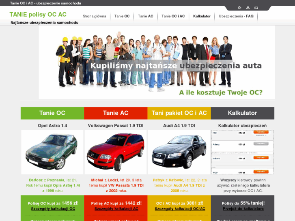Click 'Kupiliśmy najtańsze ubezpieczenia auta' banner text
The image size is (295, 221).
[x=176, y=66]
